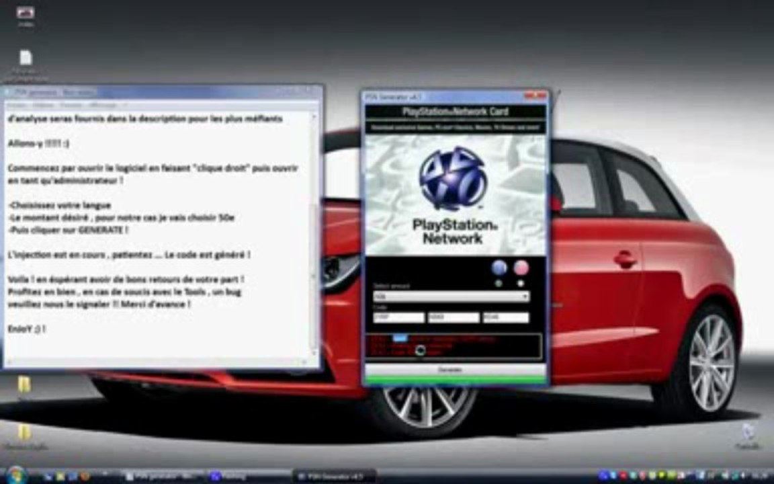Click the red log text box in PSN Generator
The height and width of the screenshot is (484, 774).
(x=453, y=346)
